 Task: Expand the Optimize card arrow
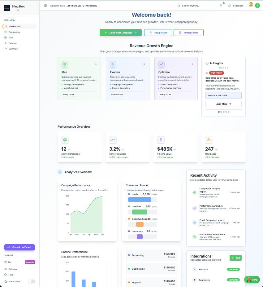[192, 64]
